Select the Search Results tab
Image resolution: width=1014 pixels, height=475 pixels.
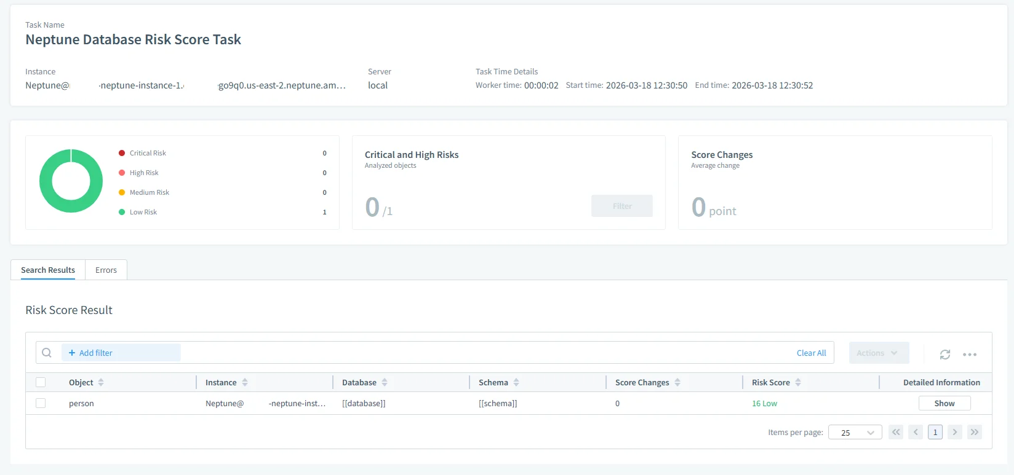tap(48, 270)
